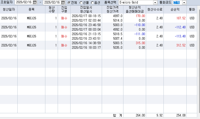Click entry time 2026/02/16 14:38:59
The height and width of the screenshot is (119, 200).
[86, 43]
